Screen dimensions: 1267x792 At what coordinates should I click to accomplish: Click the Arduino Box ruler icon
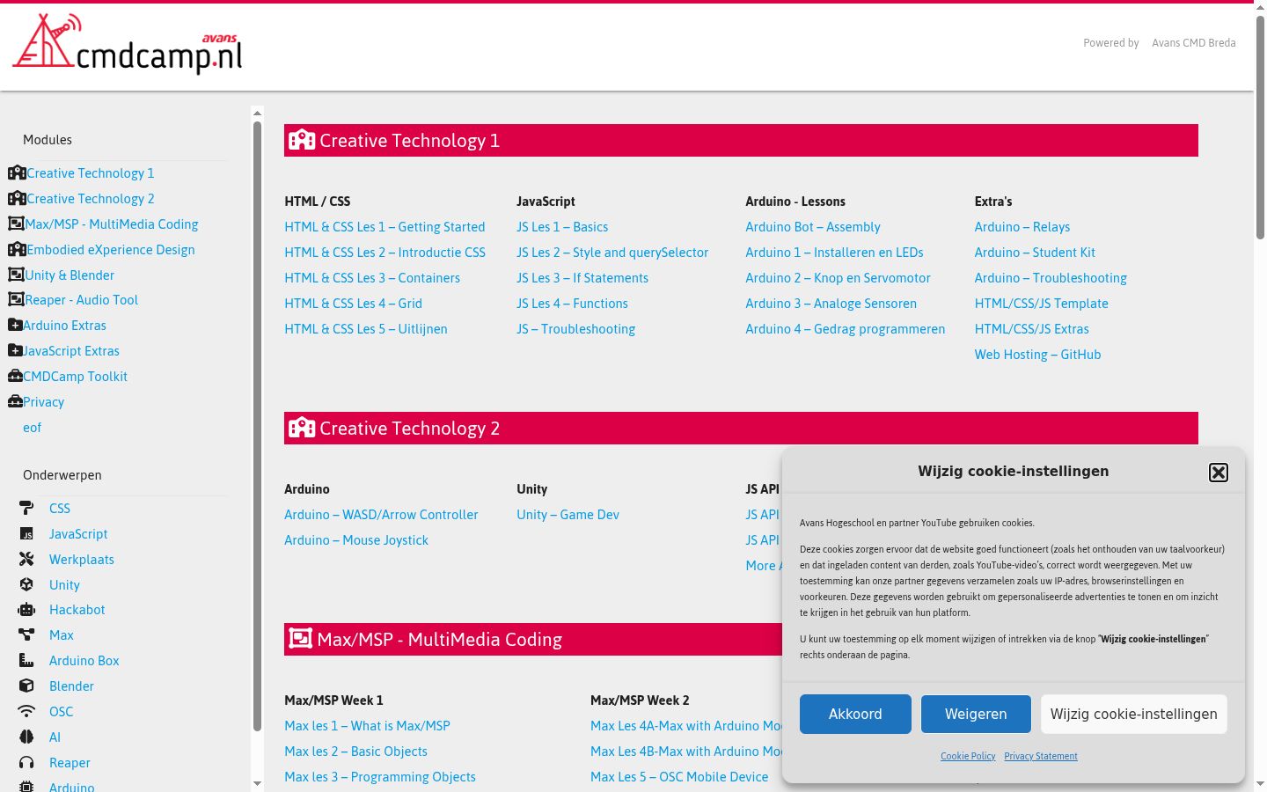coord(26,661)
